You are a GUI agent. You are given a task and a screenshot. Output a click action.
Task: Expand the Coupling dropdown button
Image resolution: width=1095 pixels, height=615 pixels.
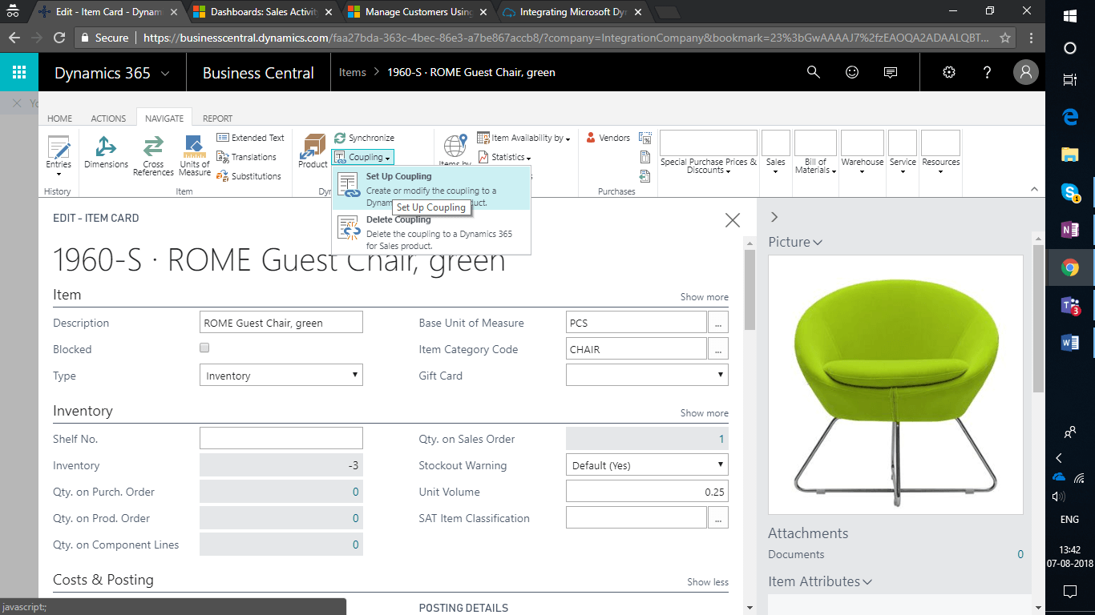363,157
